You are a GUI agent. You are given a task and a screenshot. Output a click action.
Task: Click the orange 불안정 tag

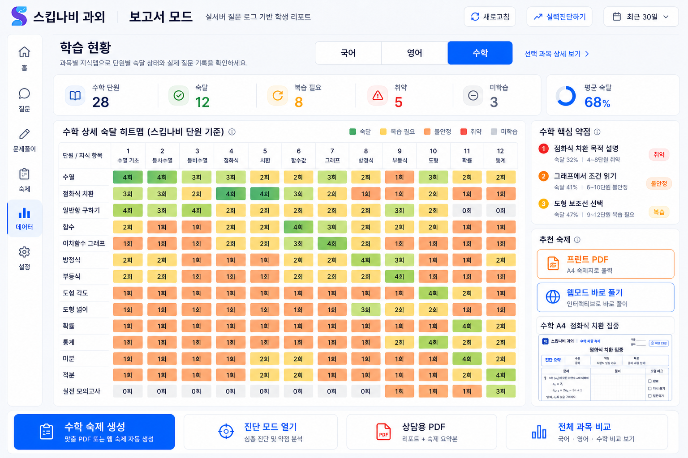click(x=659, y=183)
